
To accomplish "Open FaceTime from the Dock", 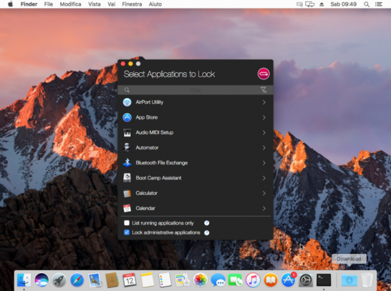I will pyautogui.click(x=235, y=280).
